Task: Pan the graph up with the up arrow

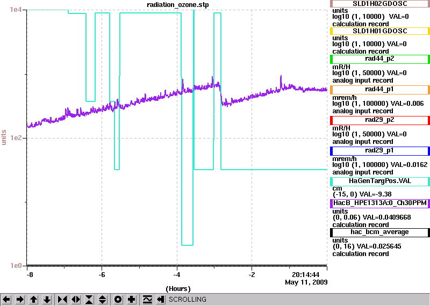Action: (33, 300)
